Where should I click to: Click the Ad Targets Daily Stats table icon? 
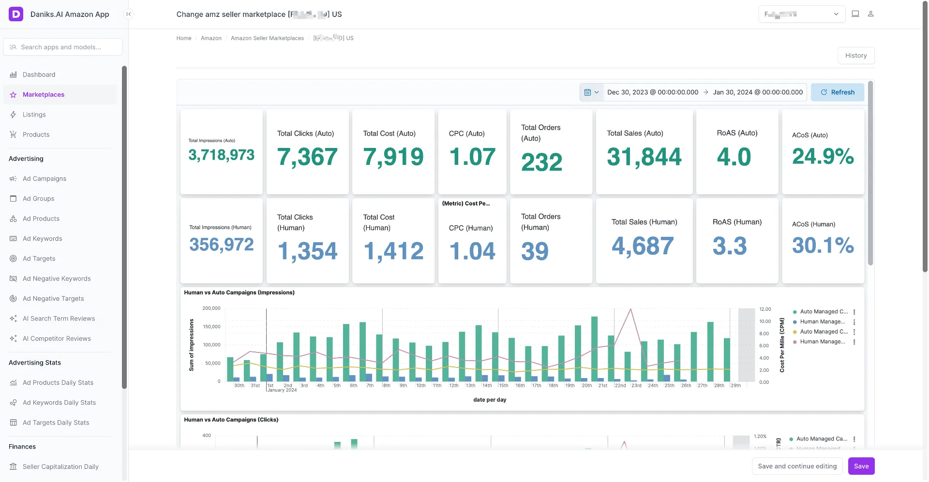click(13, 423)
